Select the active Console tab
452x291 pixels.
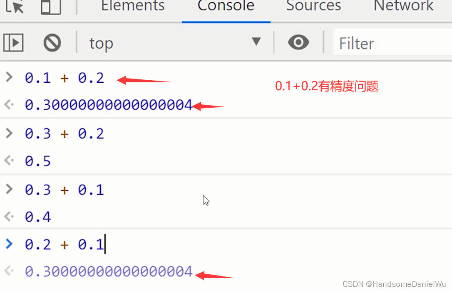pyautogui.click(x=226, y=6)
